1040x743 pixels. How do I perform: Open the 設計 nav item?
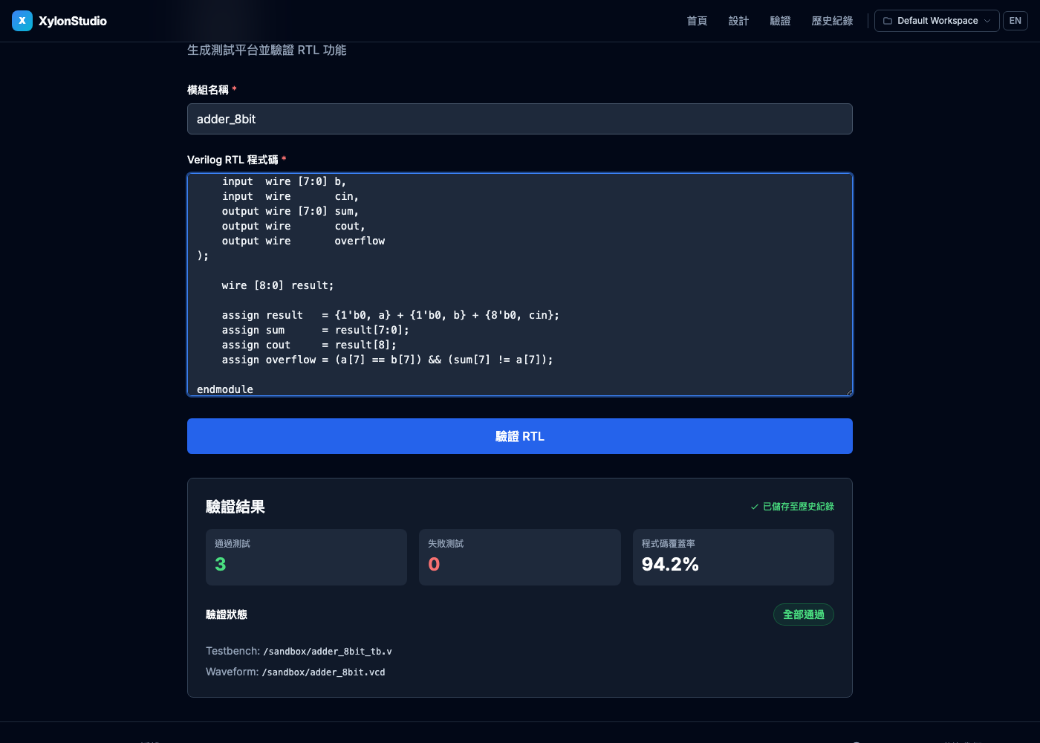pyautogui.click(x=738, y=21)
